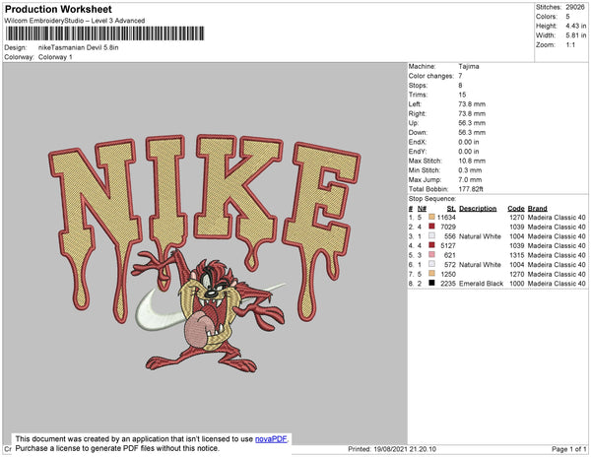
Task: Click the Brand column header
Action: (538, 209)
